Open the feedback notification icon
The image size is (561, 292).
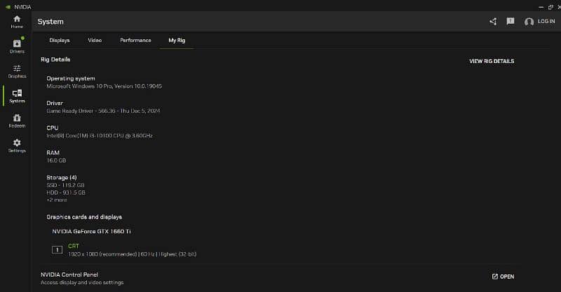click(x=511, y=22)
